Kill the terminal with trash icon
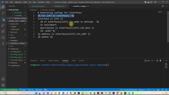Screen dimensions: 169x95 point(160,61)
